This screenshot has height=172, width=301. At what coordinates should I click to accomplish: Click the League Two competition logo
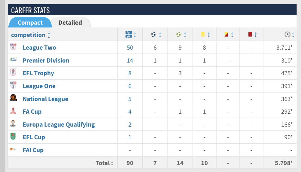coord(13,47)
